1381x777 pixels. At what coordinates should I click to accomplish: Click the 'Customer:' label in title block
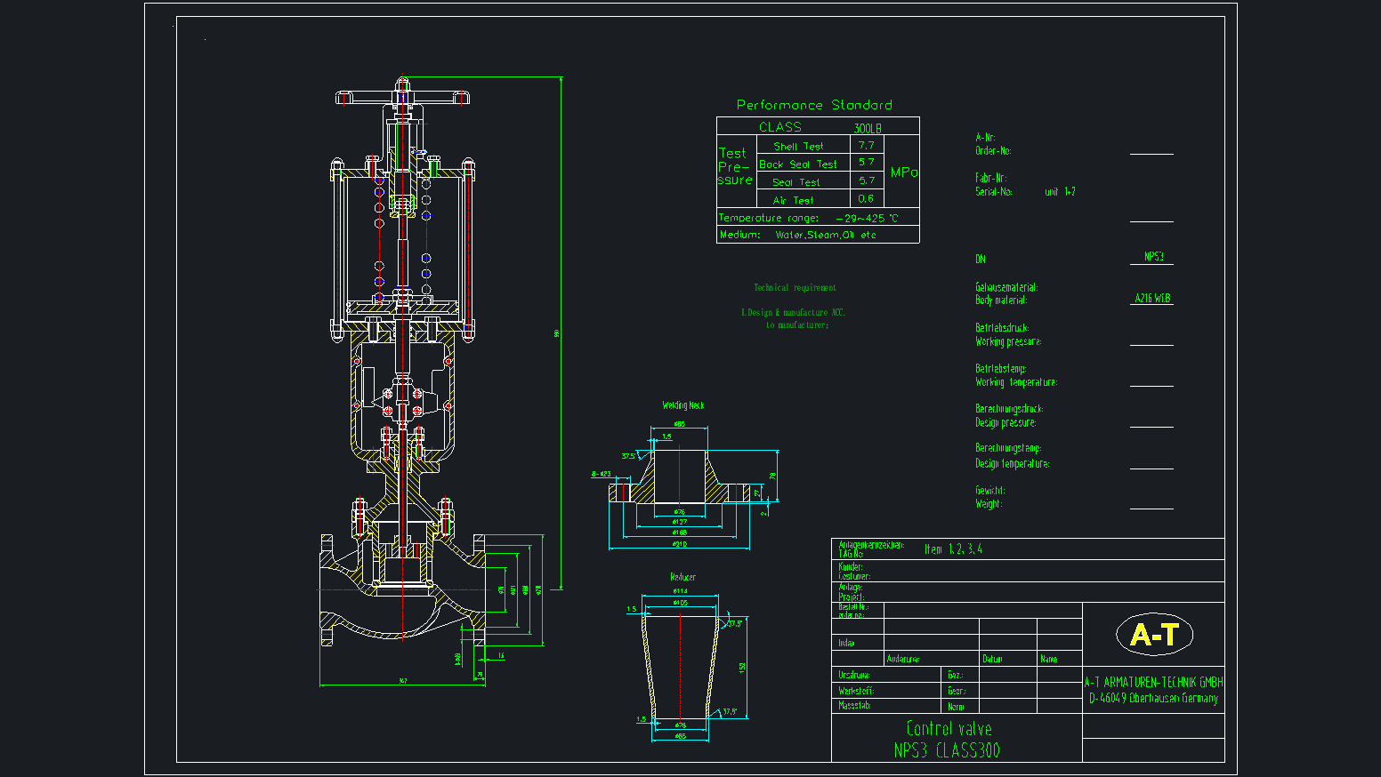(x=854, y=576)
